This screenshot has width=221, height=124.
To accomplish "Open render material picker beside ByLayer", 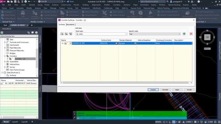I will pos(135,43).
